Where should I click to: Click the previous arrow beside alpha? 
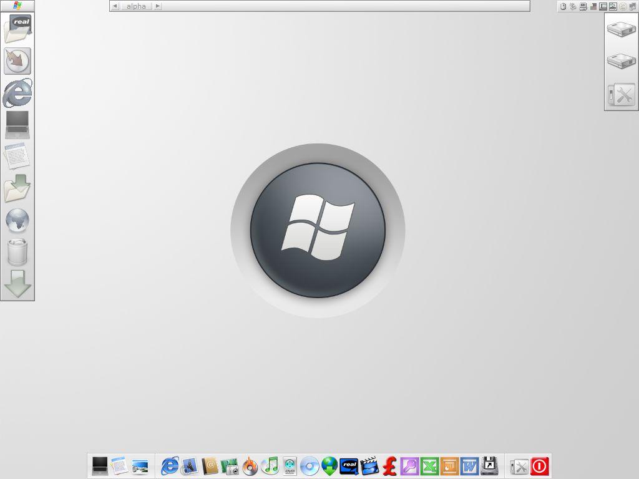click(x=115, y=6)
